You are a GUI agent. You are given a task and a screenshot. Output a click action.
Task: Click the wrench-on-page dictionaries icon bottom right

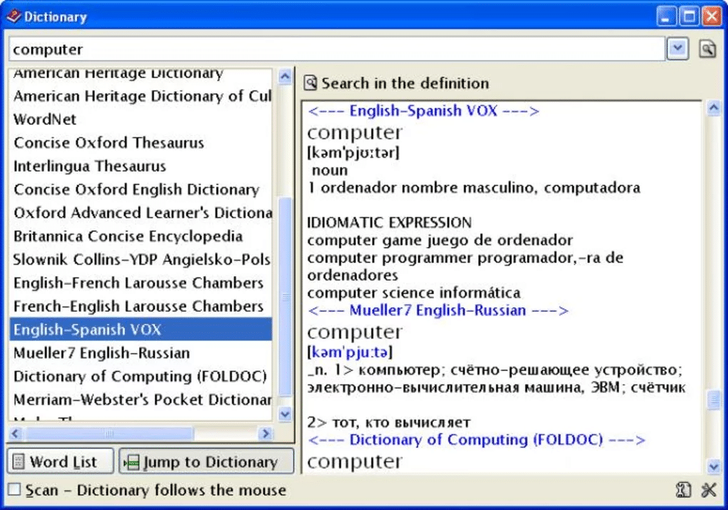click(x=683, y=490)
